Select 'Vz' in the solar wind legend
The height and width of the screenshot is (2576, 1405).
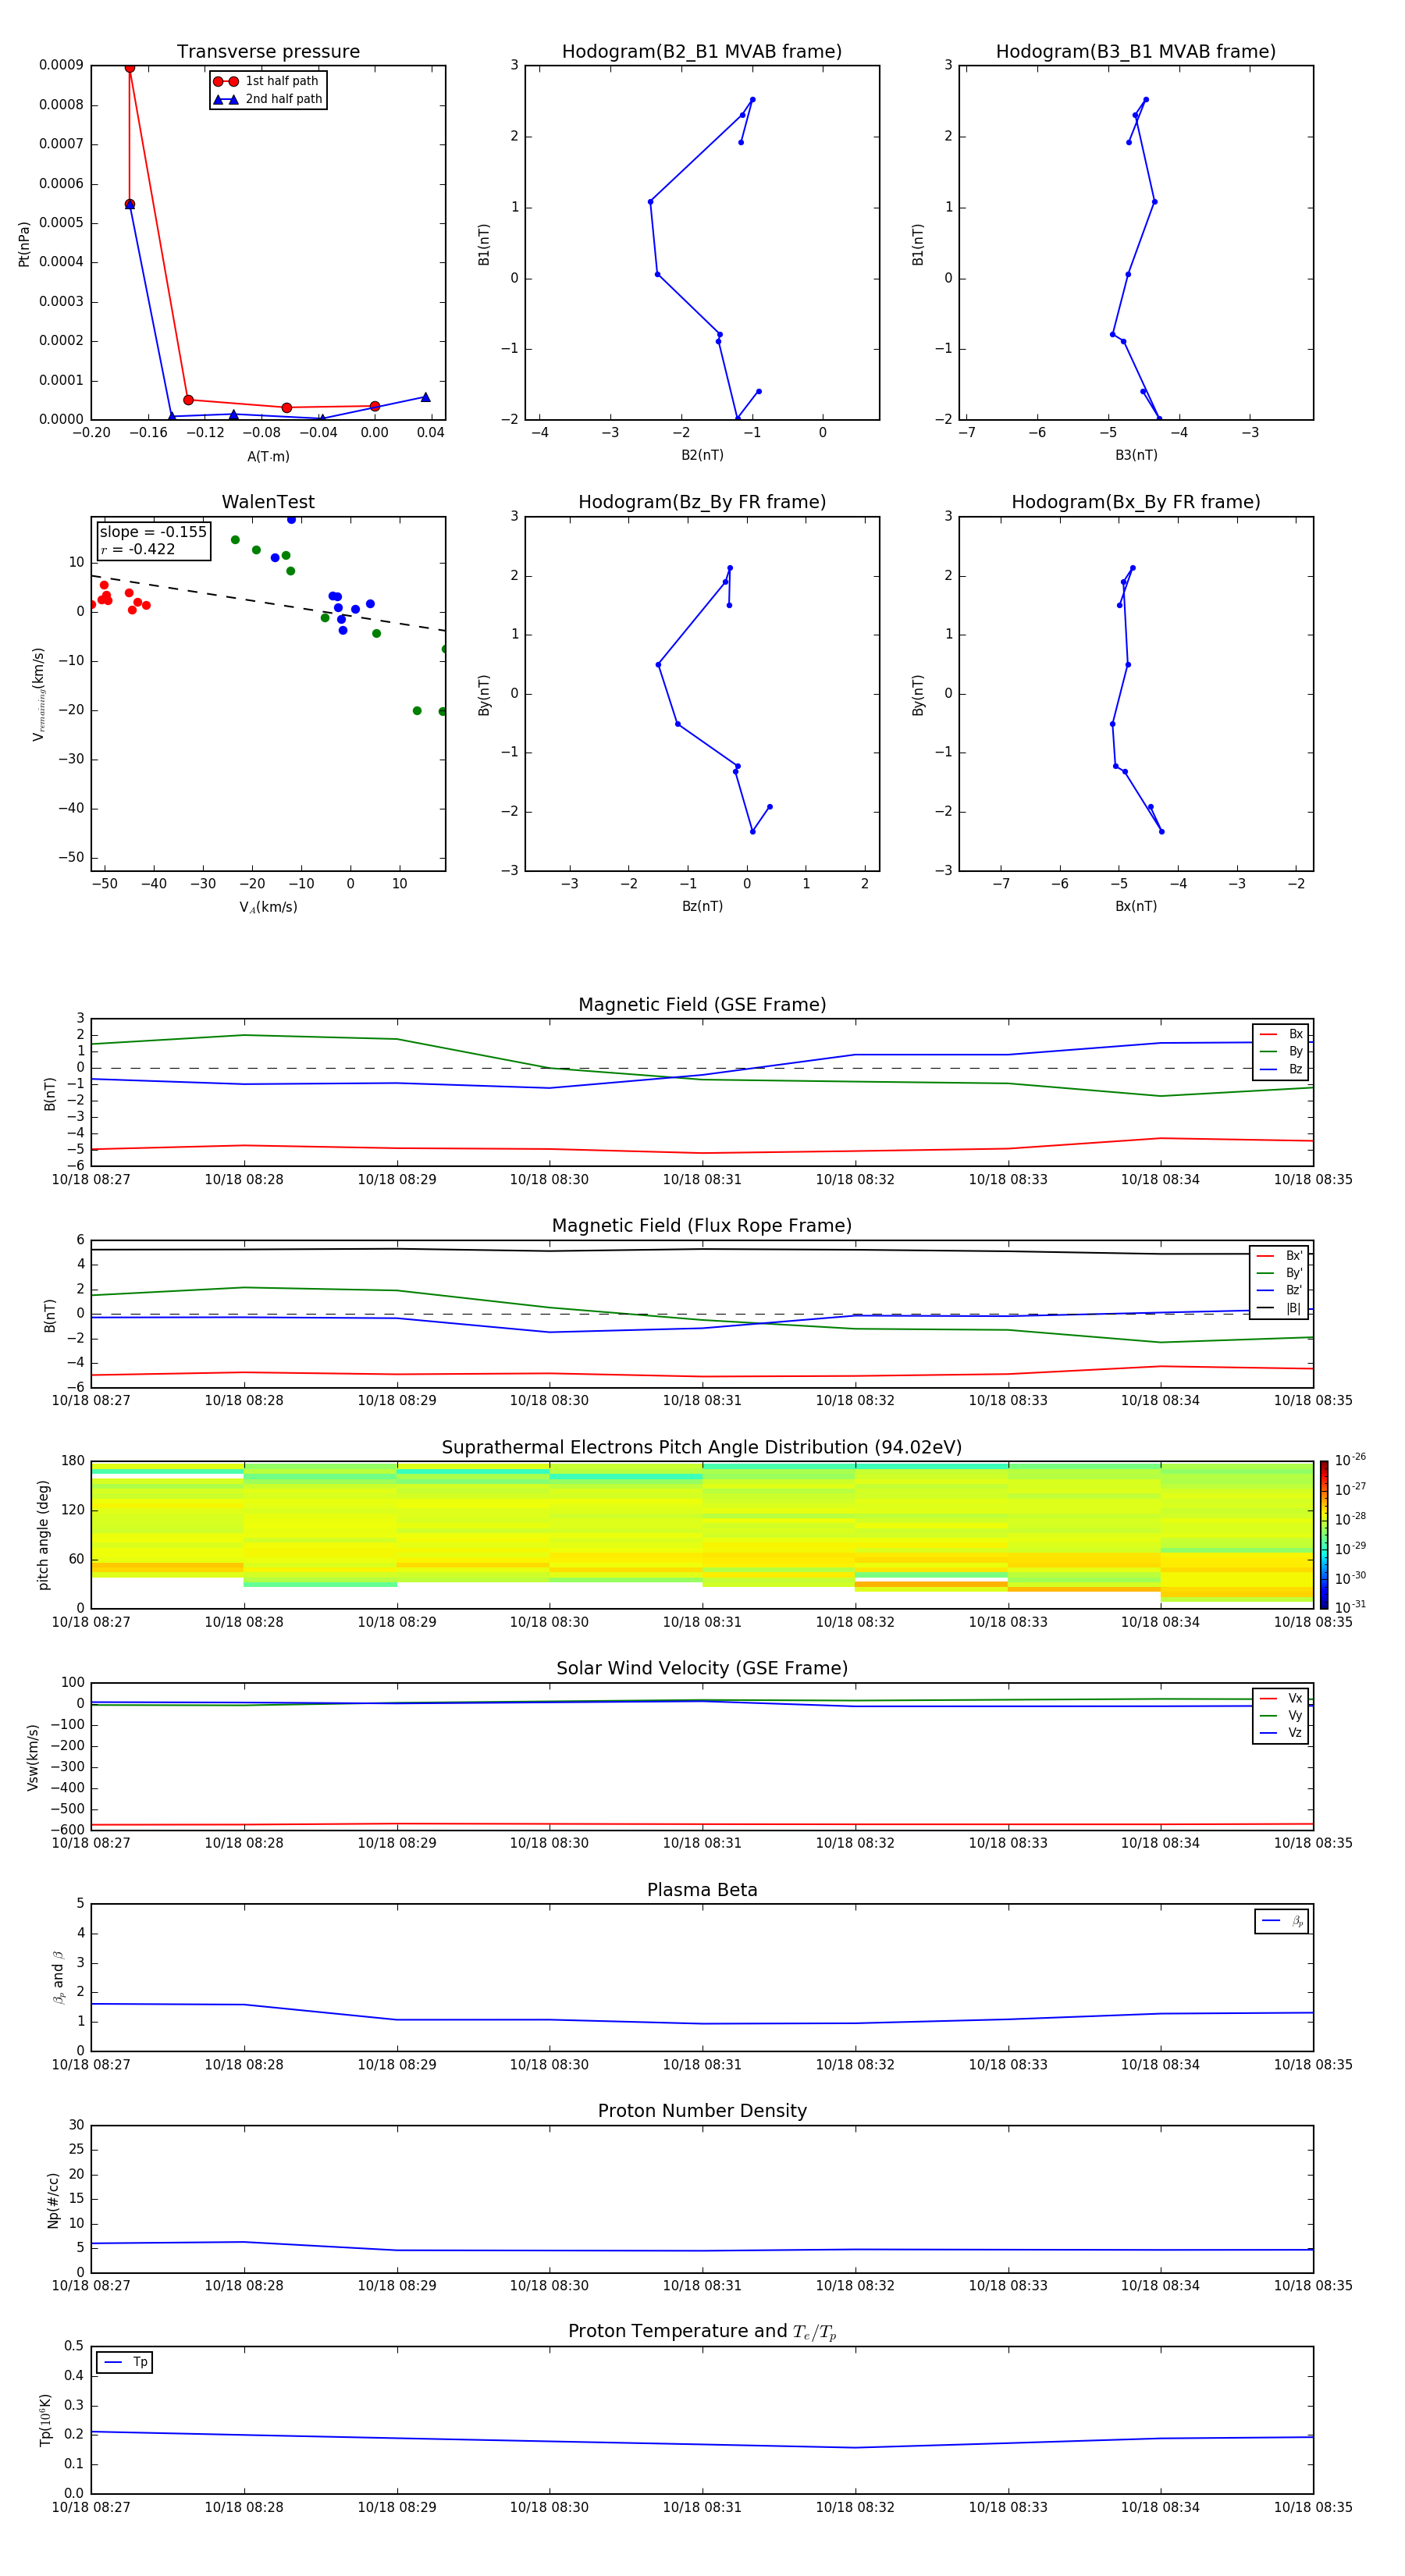[x=1281, y=1732]
